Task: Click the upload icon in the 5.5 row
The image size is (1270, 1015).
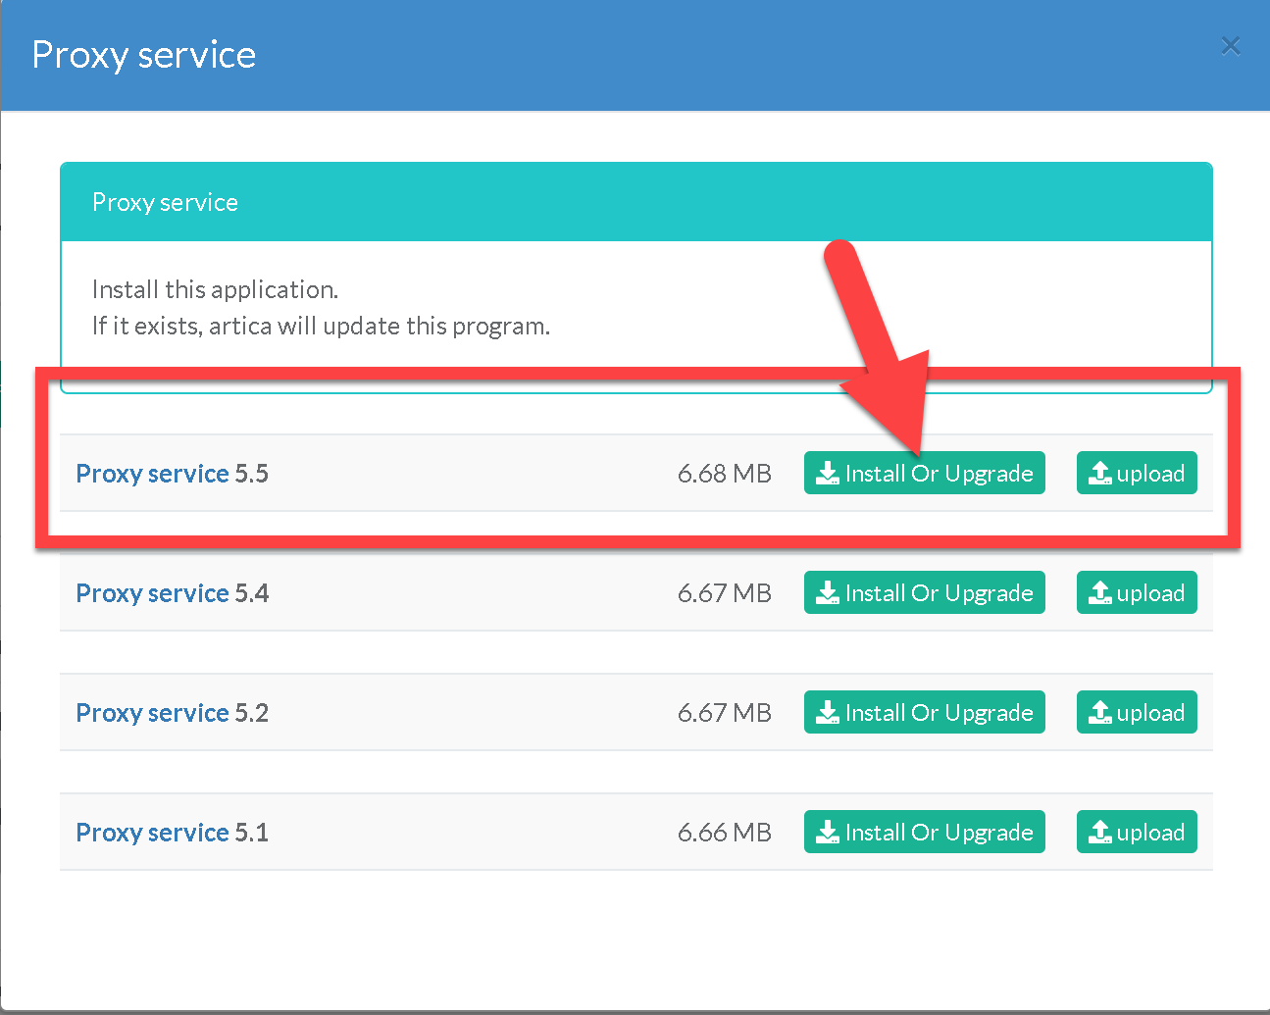Action: click(1100, 474)
